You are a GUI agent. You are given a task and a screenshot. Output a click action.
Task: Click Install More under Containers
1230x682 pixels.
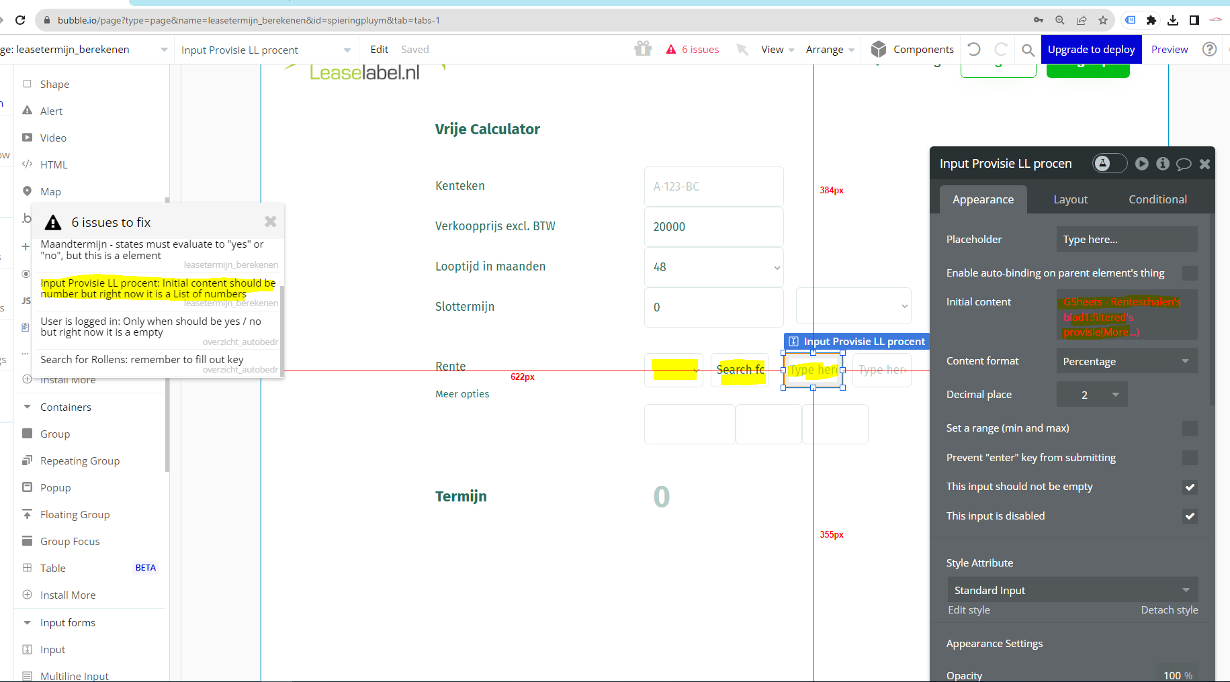(x=68, y=595)
